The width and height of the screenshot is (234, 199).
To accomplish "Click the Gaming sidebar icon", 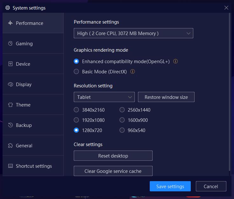I will pos(10,44).
